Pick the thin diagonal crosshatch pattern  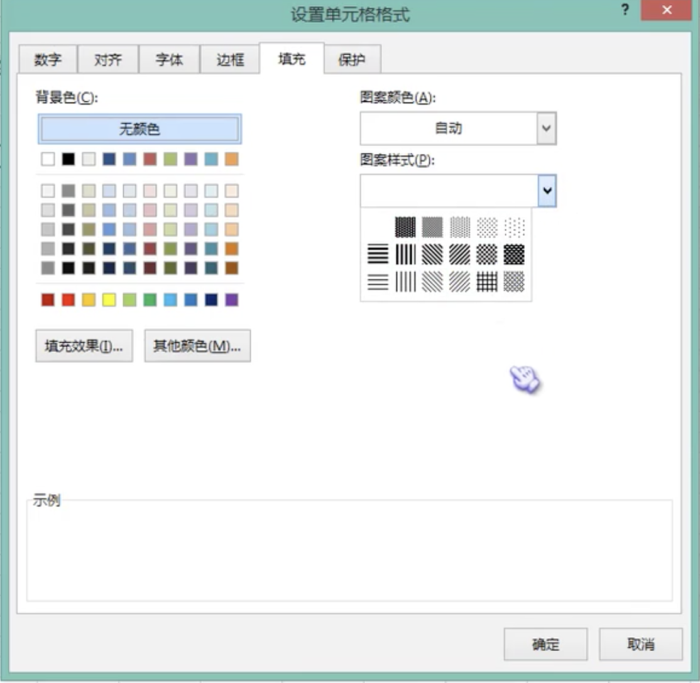click(514, 282)
